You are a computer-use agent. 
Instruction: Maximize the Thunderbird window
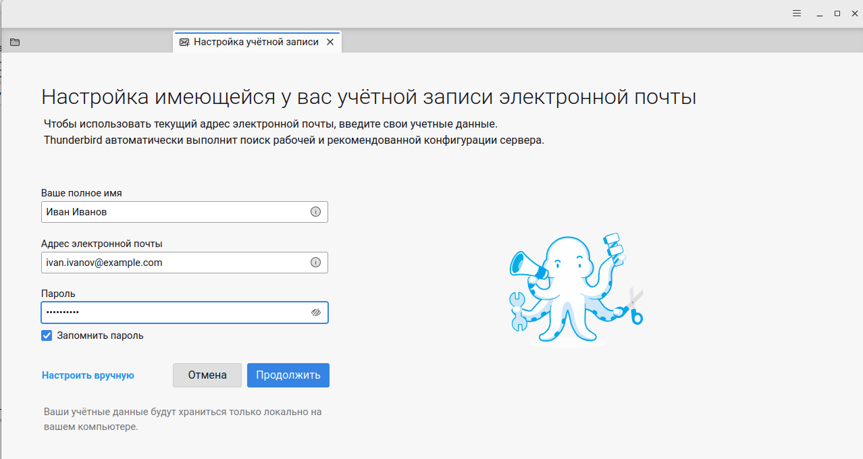(x=837, y=13)
